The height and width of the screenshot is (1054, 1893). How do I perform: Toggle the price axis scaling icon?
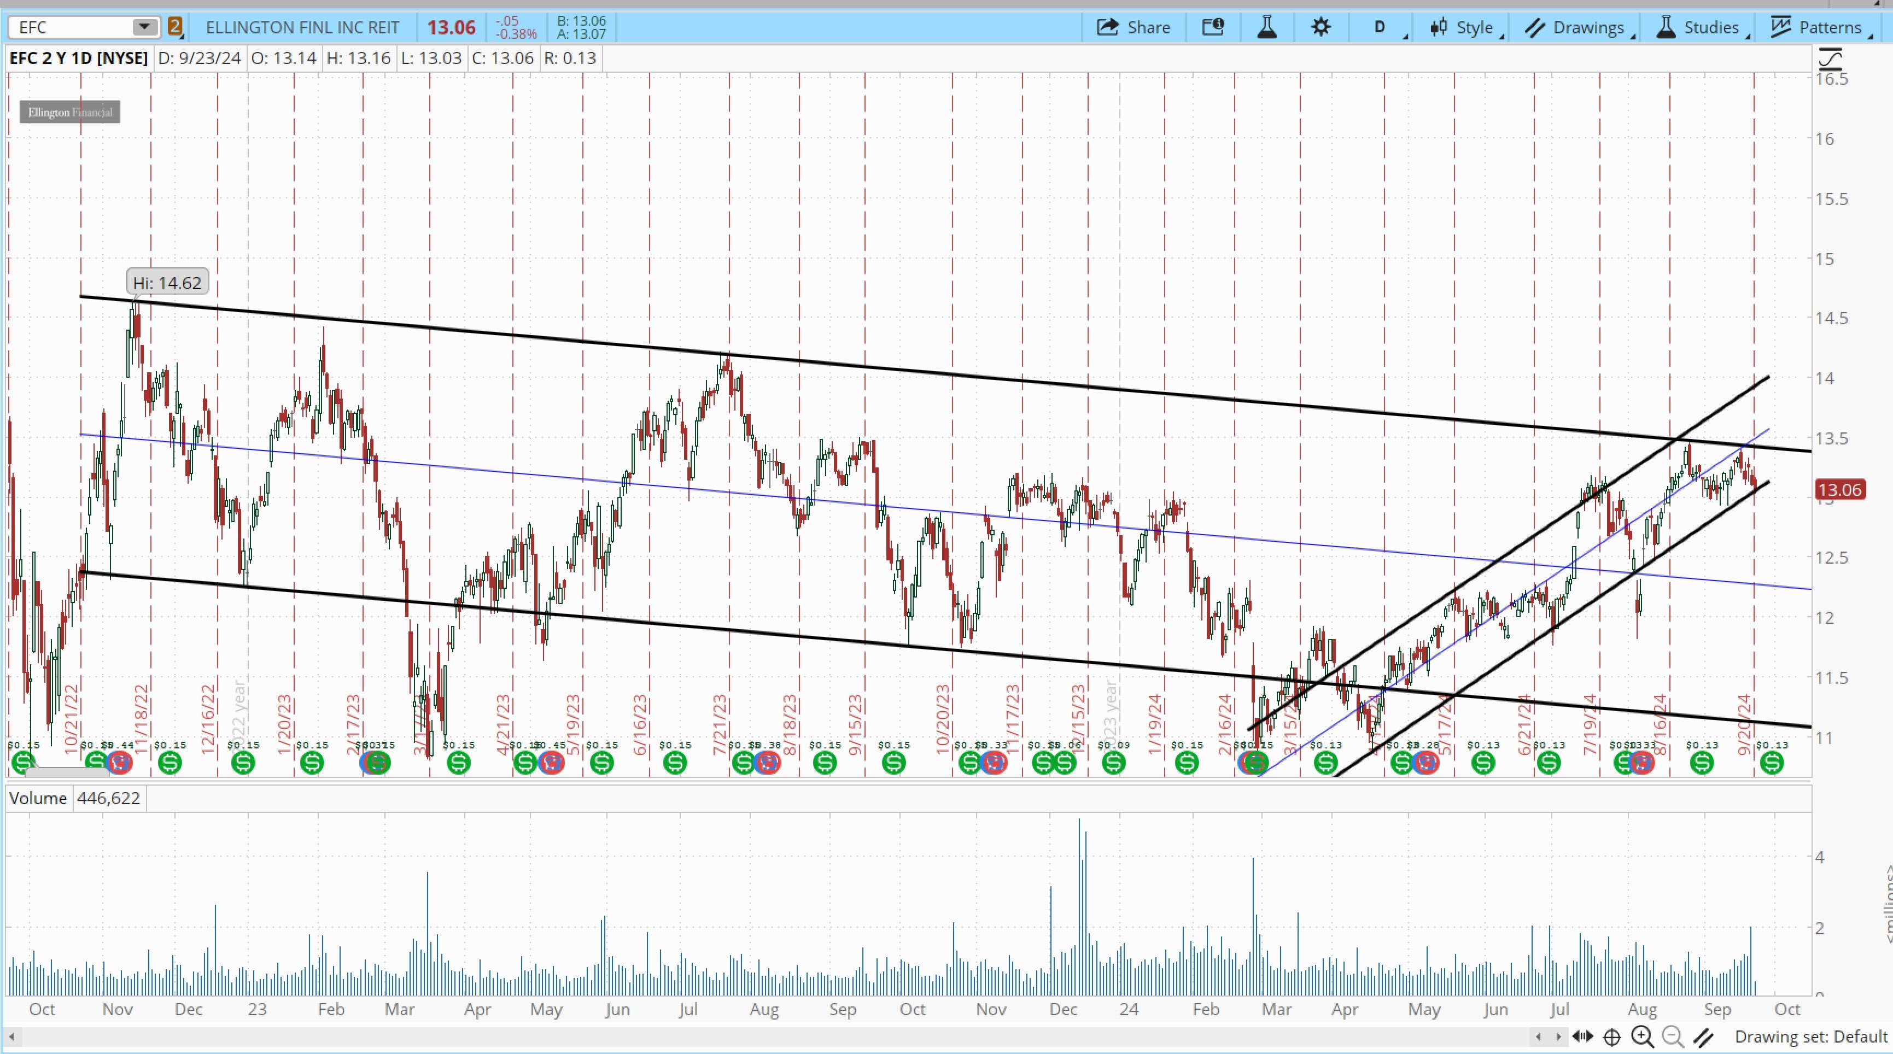click(x=1831, y=58)
